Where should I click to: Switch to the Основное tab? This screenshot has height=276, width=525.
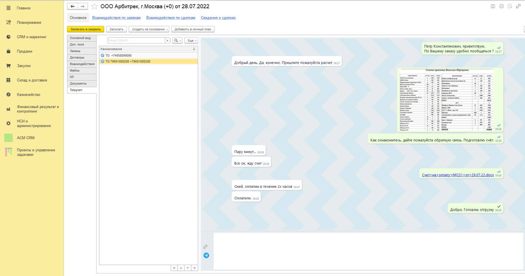point(78,17)
